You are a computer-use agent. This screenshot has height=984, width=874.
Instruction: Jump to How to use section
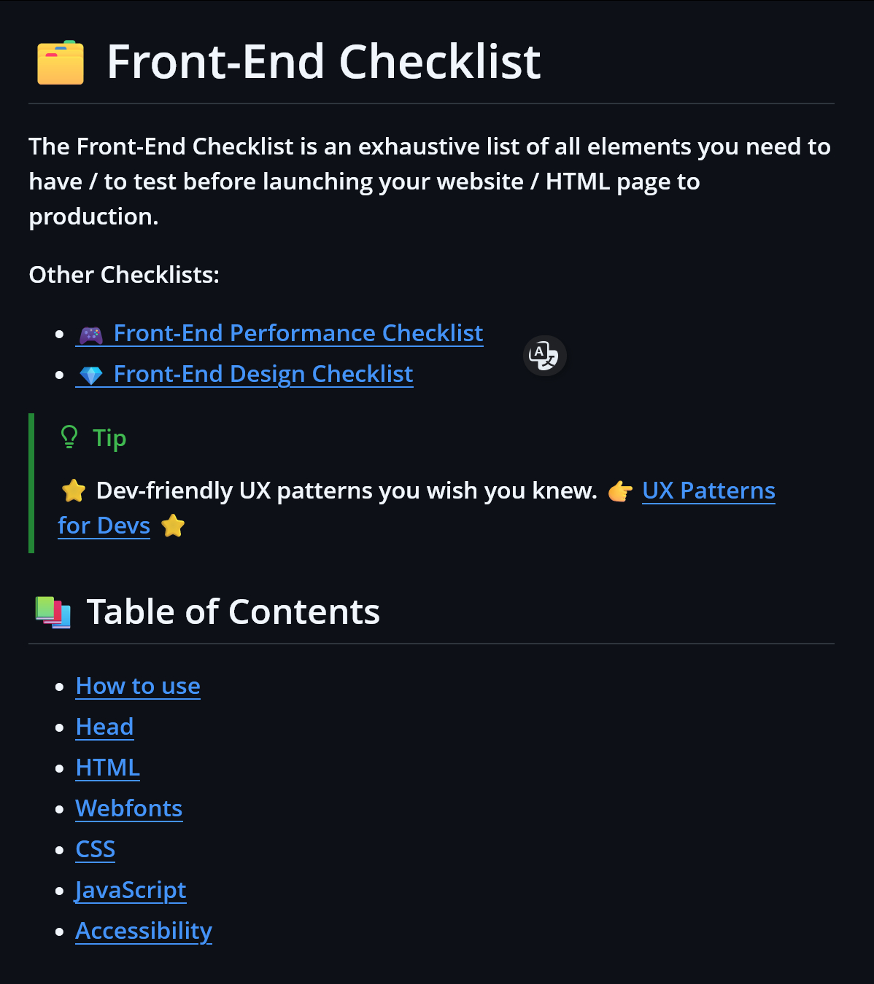click(x=138, y=686)
